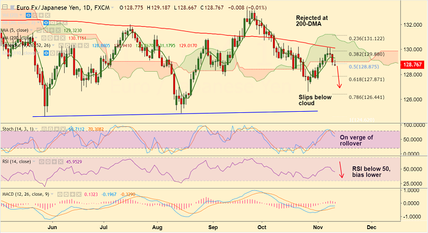Expand the RSI (14, close) dropdown
Image resolution: width=428 pixels, height=233 pixels.
click(34, 161)
